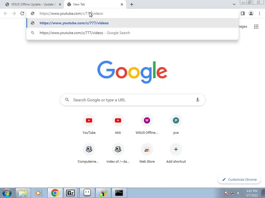Open the Index of /~da... shortcut

118,153
